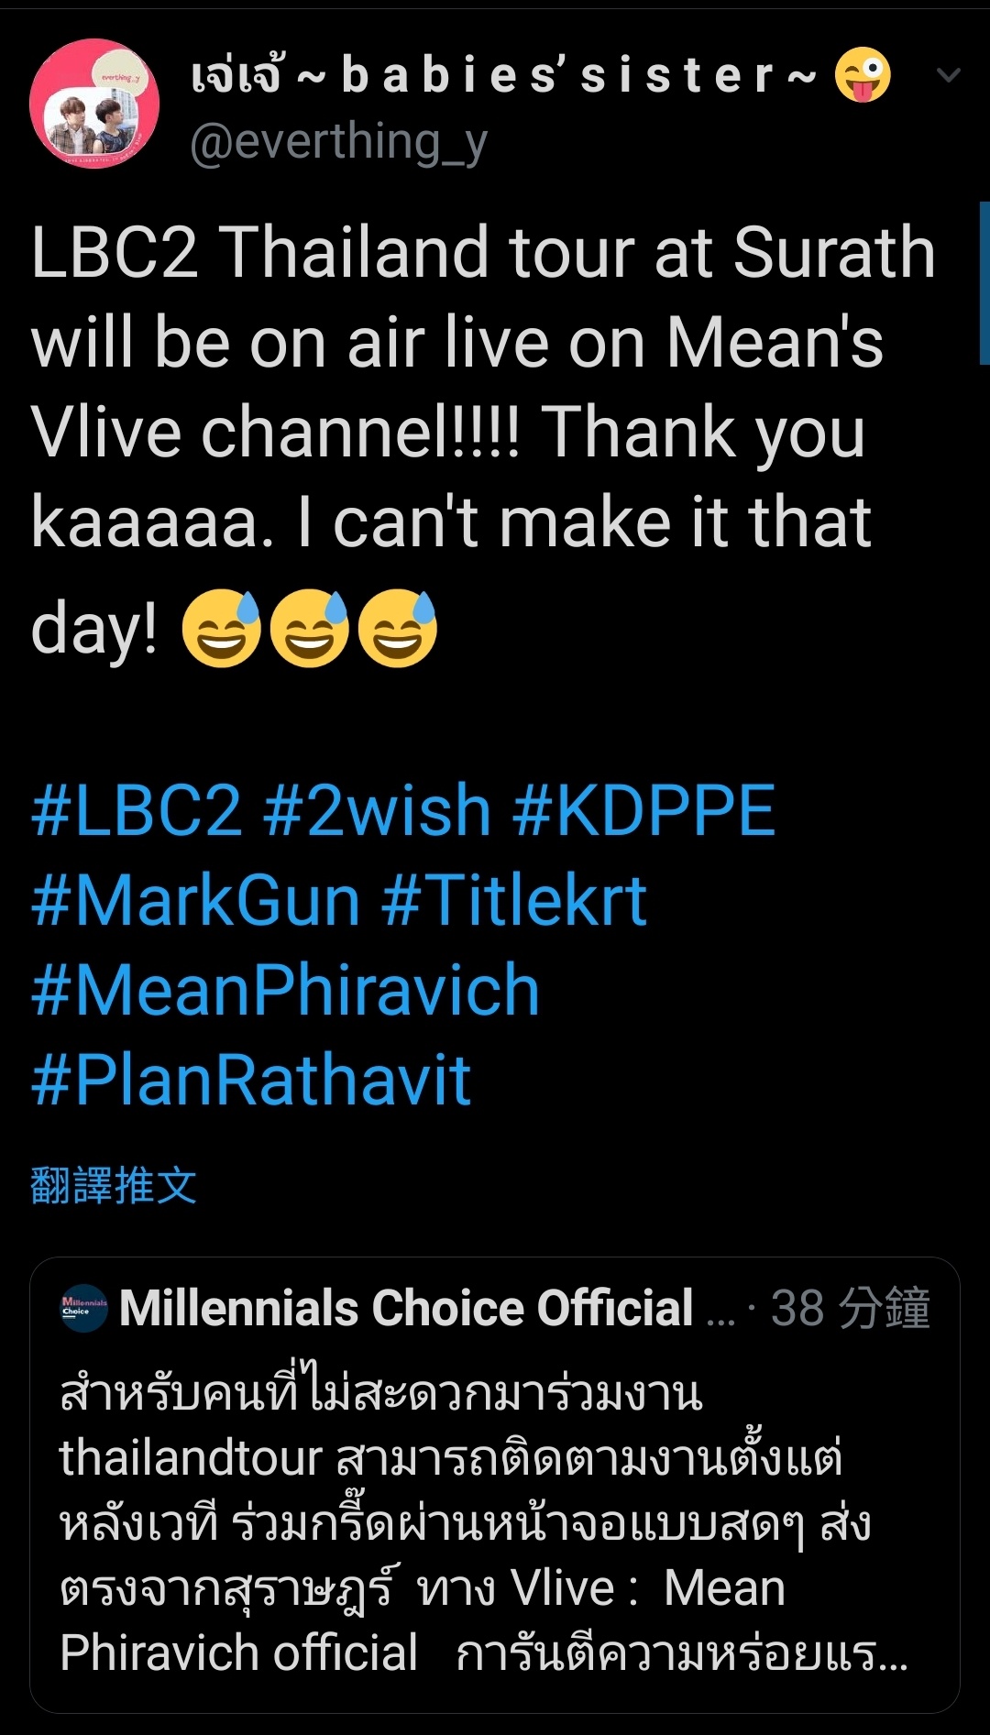The image size is (990, 1735).
Task: Click the blue scrollbar indicator at right edge
Action: [x=984, y=283]
